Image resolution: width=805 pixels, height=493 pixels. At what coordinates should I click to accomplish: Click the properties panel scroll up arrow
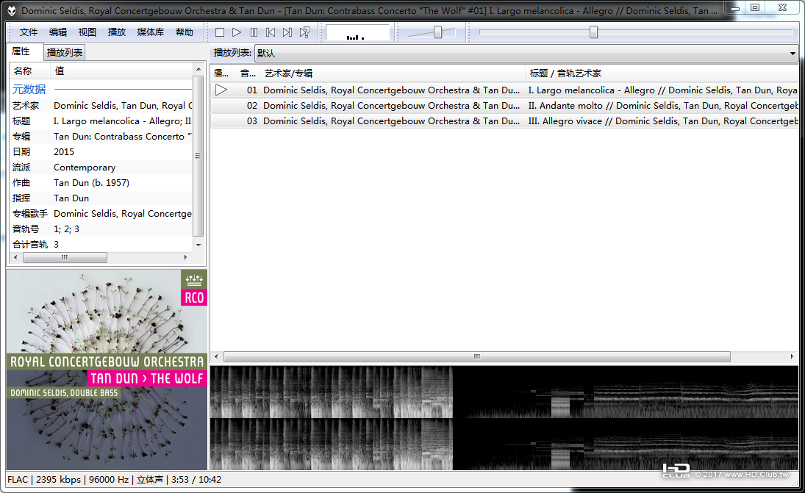point(198,69)
